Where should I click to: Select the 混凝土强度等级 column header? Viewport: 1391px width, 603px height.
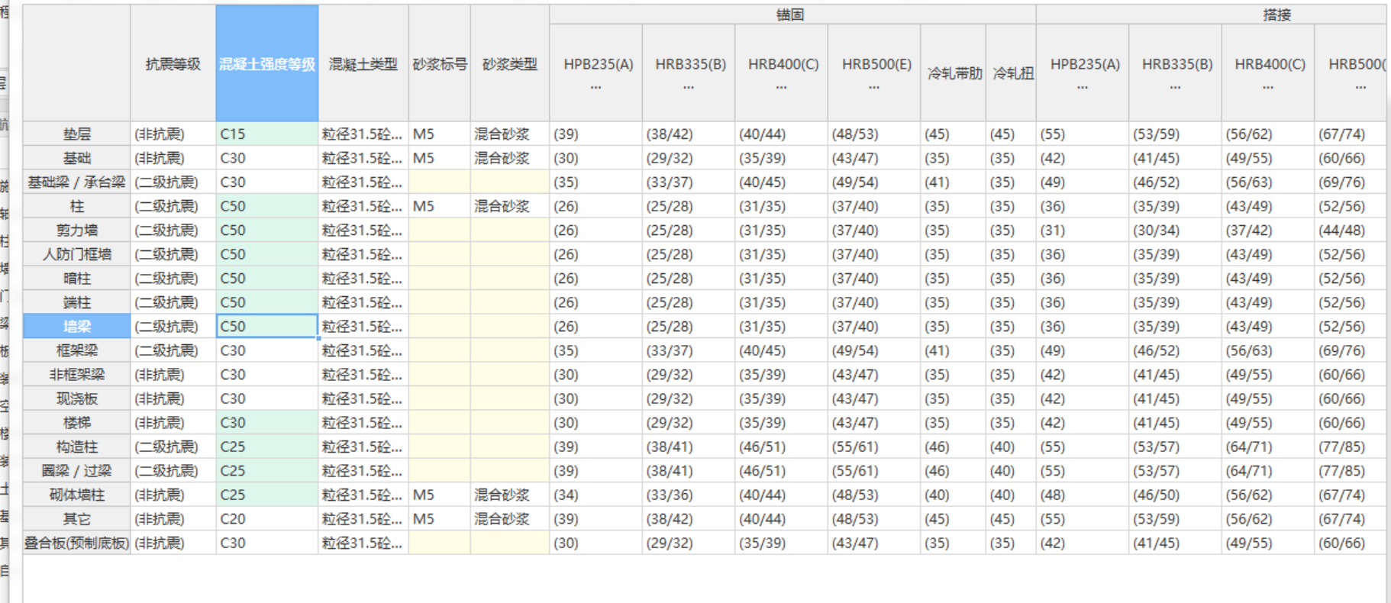pyautogui.click(x=267, y=63)
